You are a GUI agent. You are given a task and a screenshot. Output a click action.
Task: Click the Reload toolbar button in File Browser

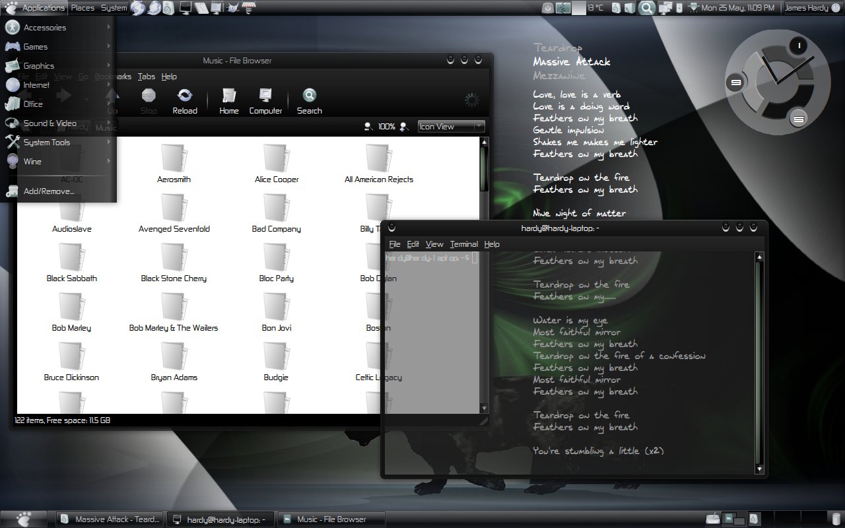click(x=185, y=102)
